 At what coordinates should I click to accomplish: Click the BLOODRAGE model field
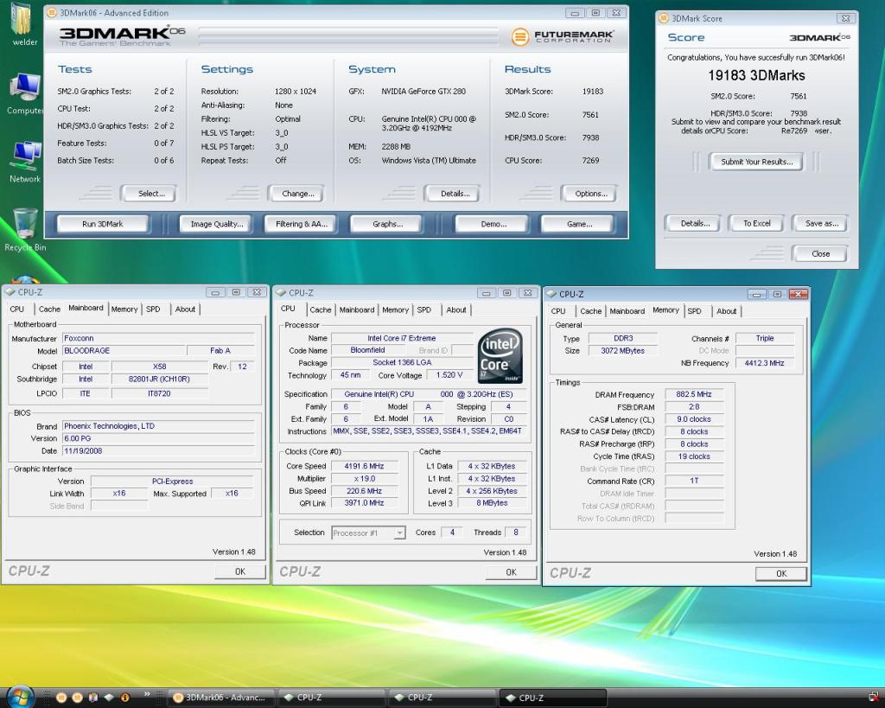[124, 351]
